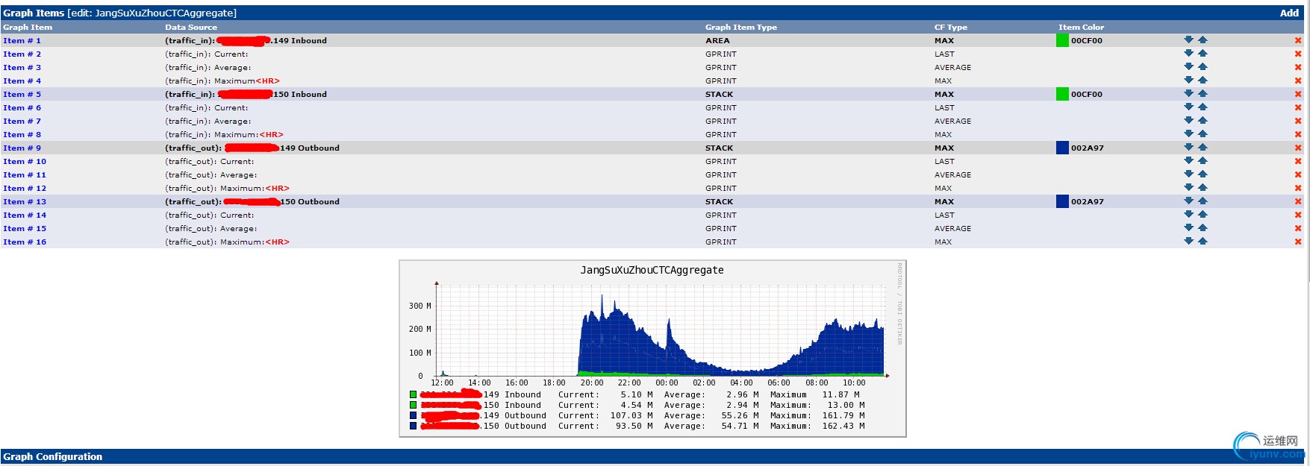Move Item # 2 up with arrow
Image resolution: width=1310 pixels, height=466 pixels.
[1203, 54]
